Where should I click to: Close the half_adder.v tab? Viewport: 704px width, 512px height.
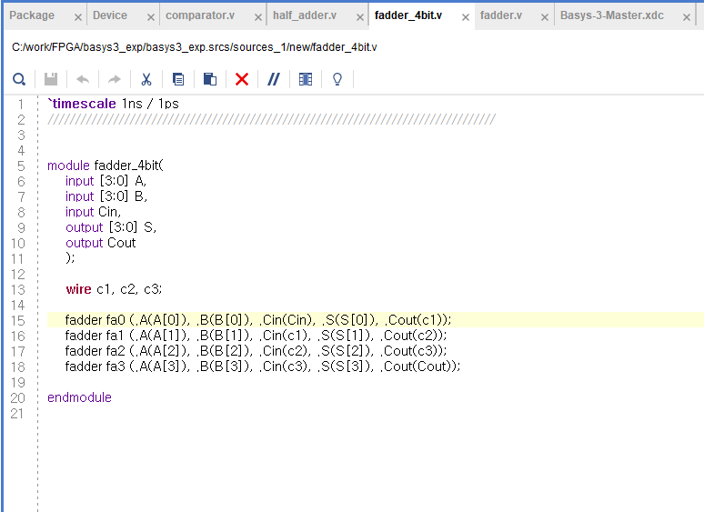coord(360,17)
